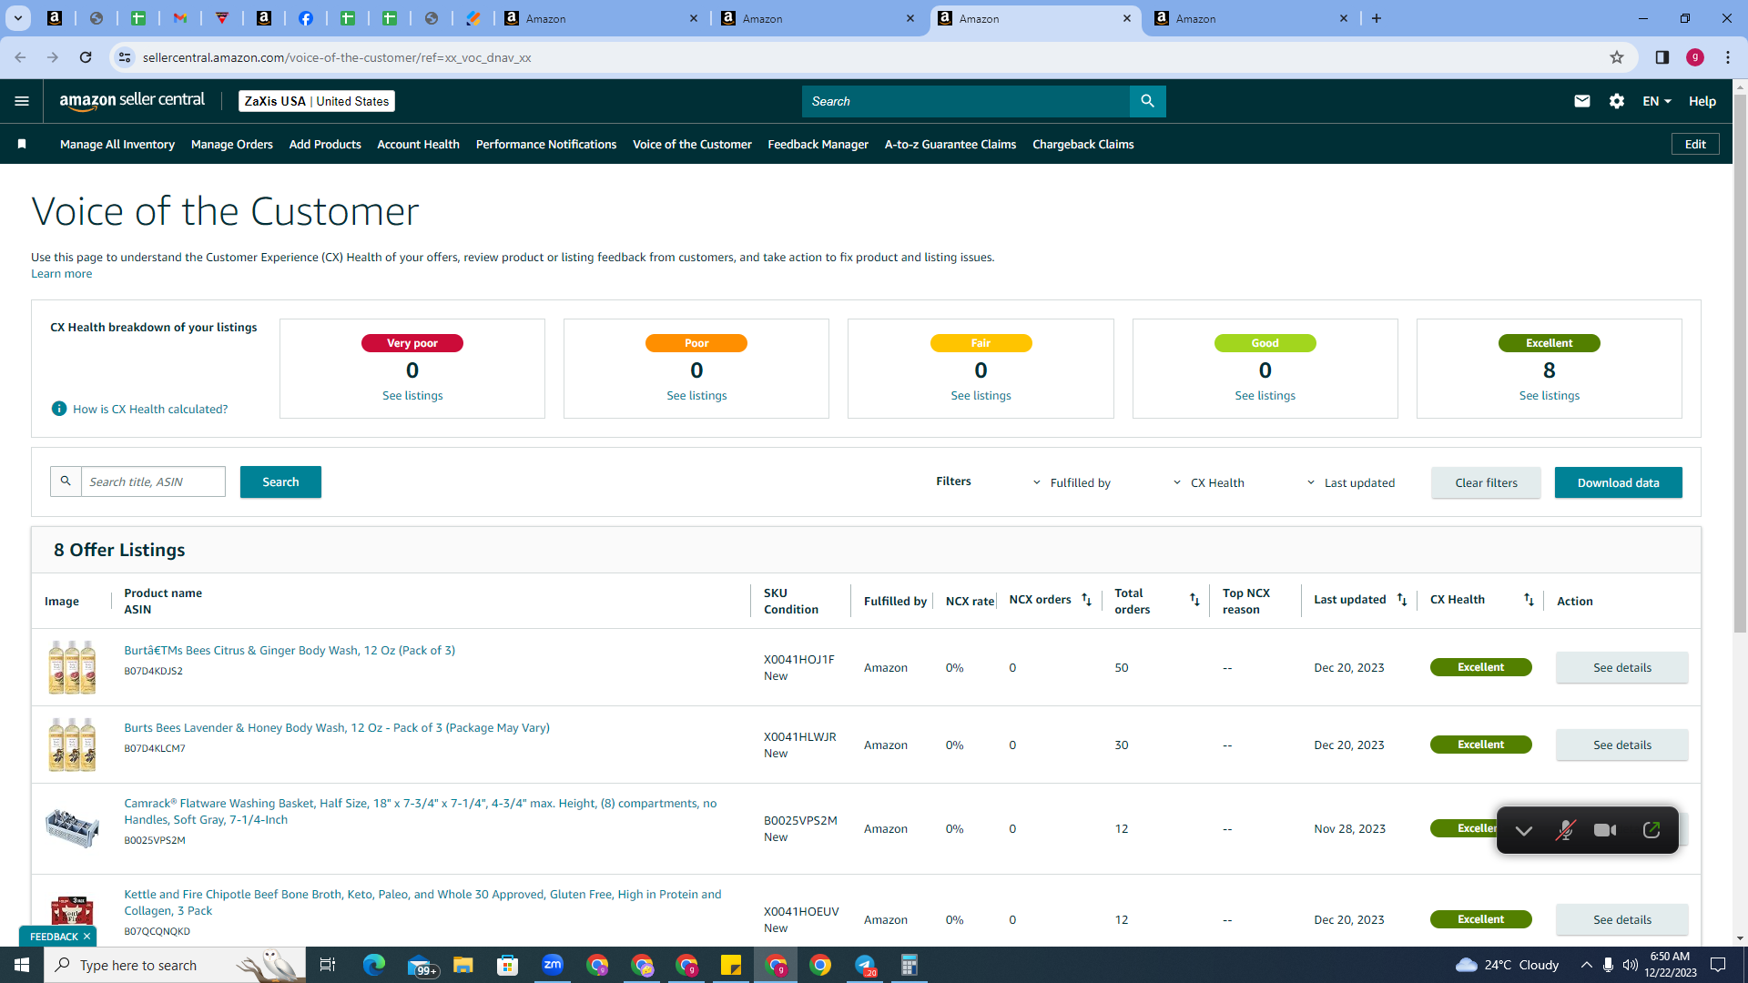
Task: Collapse the floating meeting toolbar chevron
Action: pos(1523,830)
